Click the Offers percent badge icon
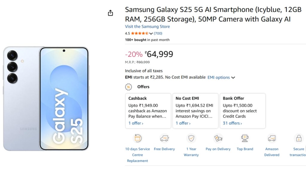 tap(128, 87)
